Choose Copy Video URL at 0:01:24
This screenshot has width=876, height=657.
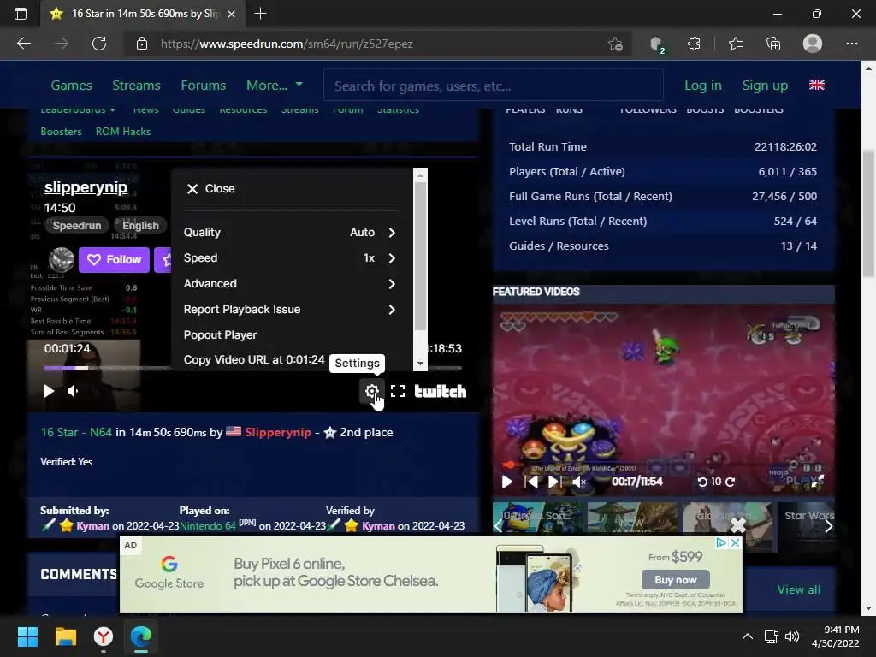tap(254, 360)
